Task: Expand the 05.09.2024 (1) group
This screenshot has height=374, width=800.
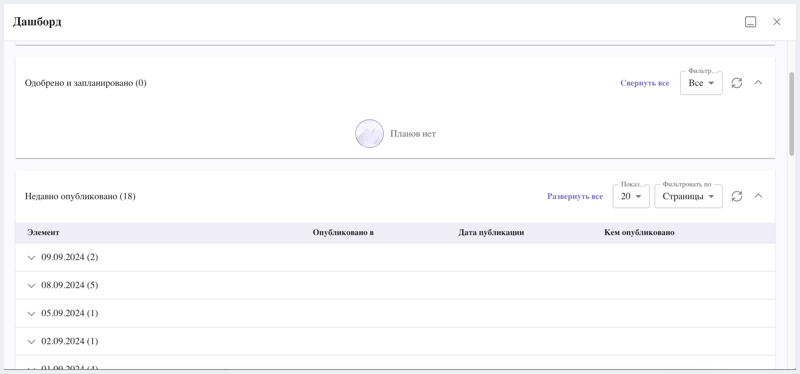Action: coord(31,313)
